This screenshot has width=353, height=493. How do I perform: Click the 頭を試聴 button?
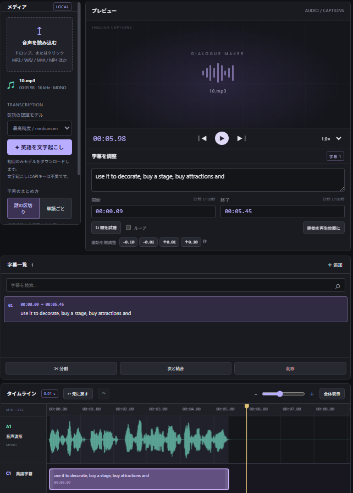click(x=106, y=227)
